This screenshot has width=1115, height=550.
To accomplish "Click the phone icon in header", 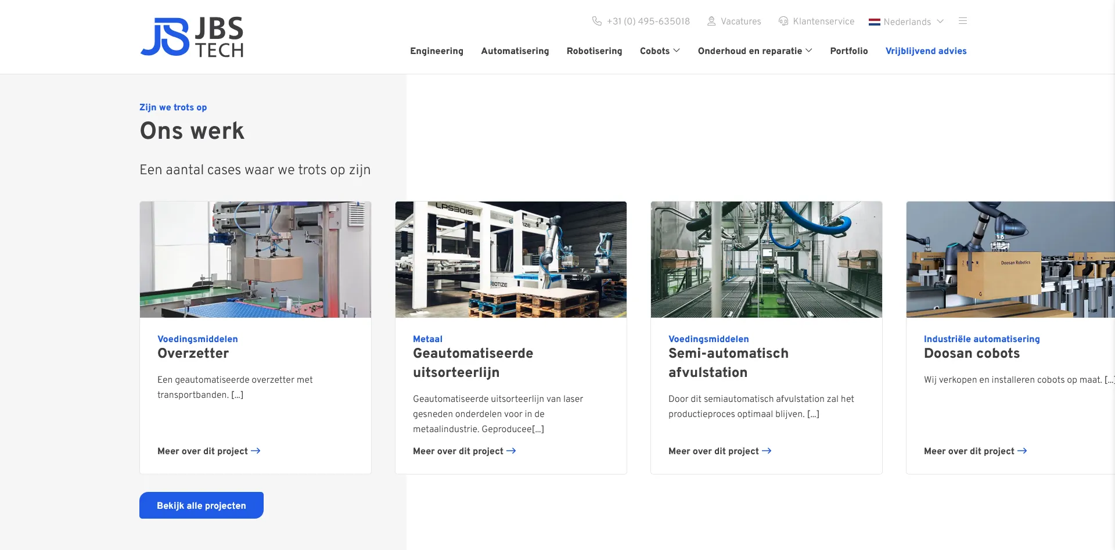I will pos(596,21).
